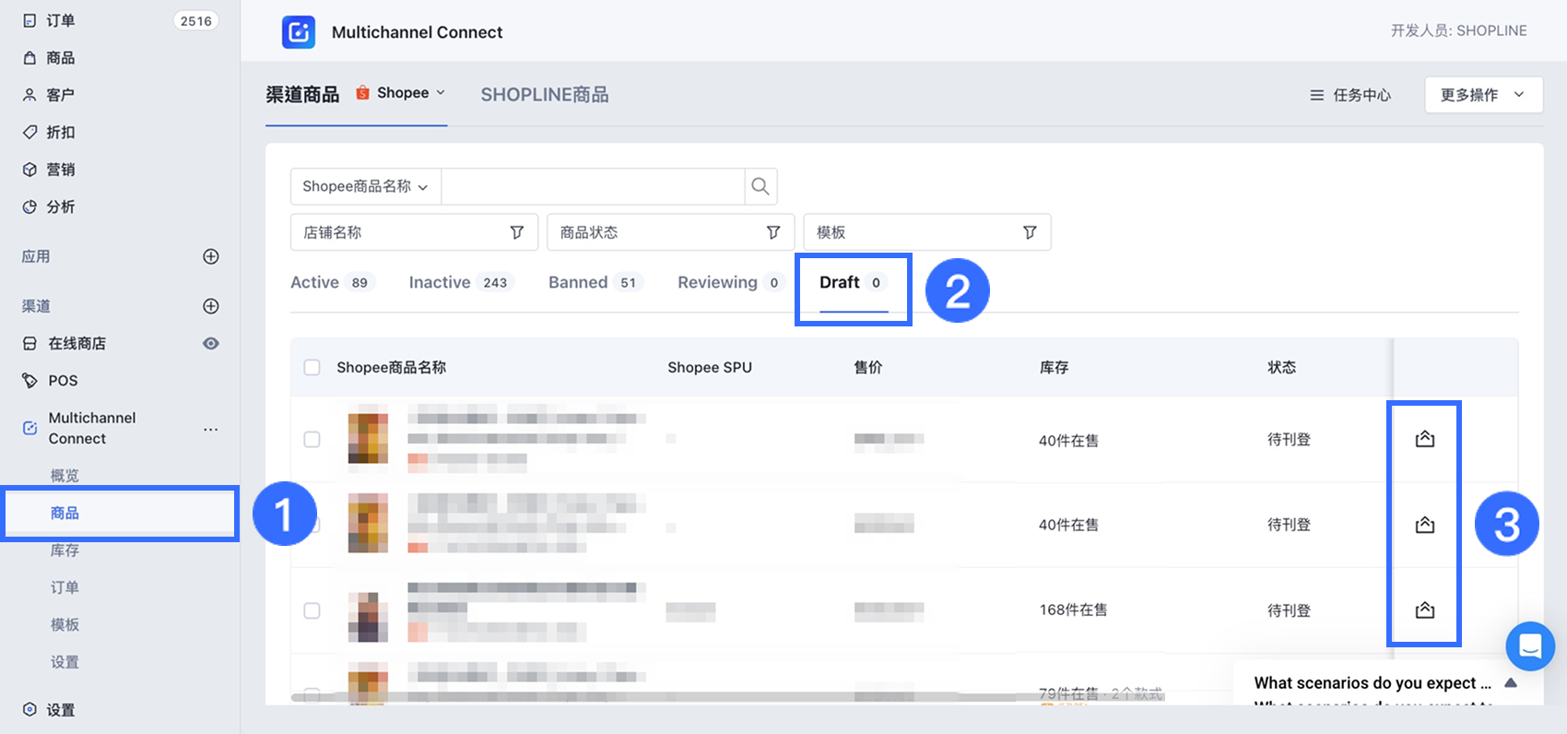
Task: Open 任务中心 task center
Action: click(x=1350, y=95)
